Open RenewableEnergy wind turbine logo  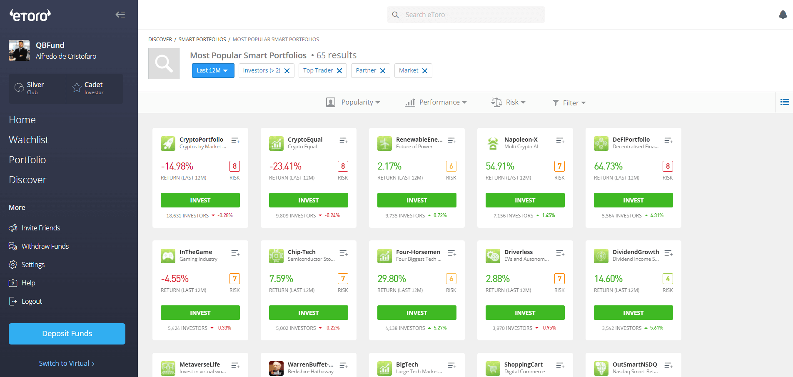point(384,143)
